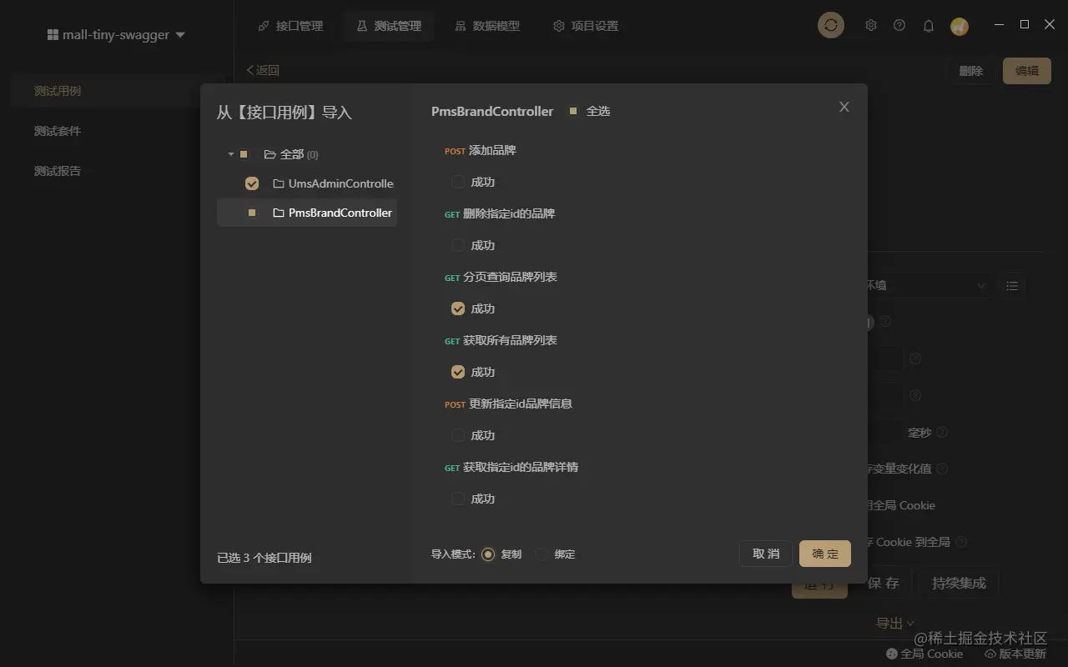1068x667 pixels.
Task: Uncheck 成功 under 分页查询品牌列表
Action: point(458,308)
